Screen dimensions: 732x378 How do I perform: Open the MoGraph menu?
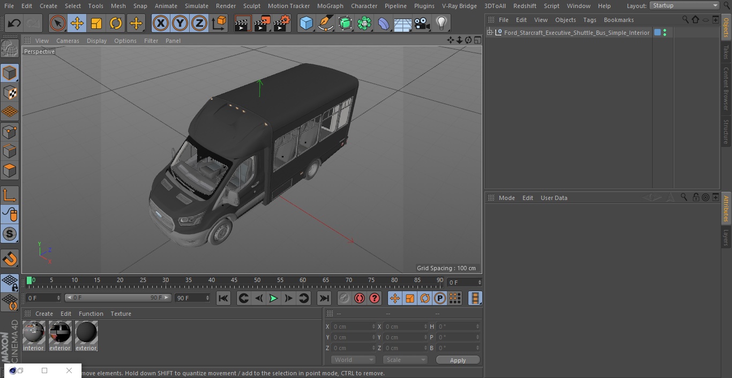point(330,6)
